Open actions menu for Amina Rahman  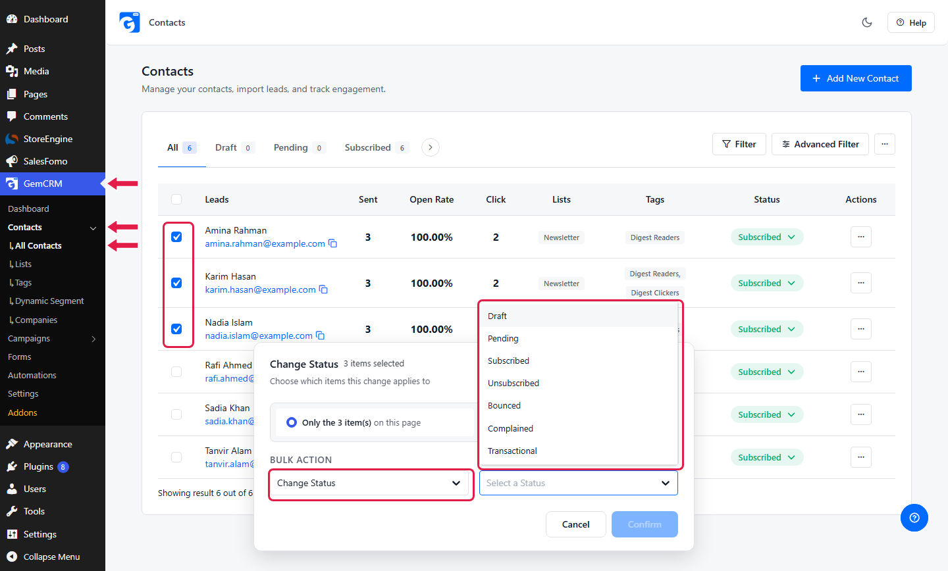click(861, 237)
